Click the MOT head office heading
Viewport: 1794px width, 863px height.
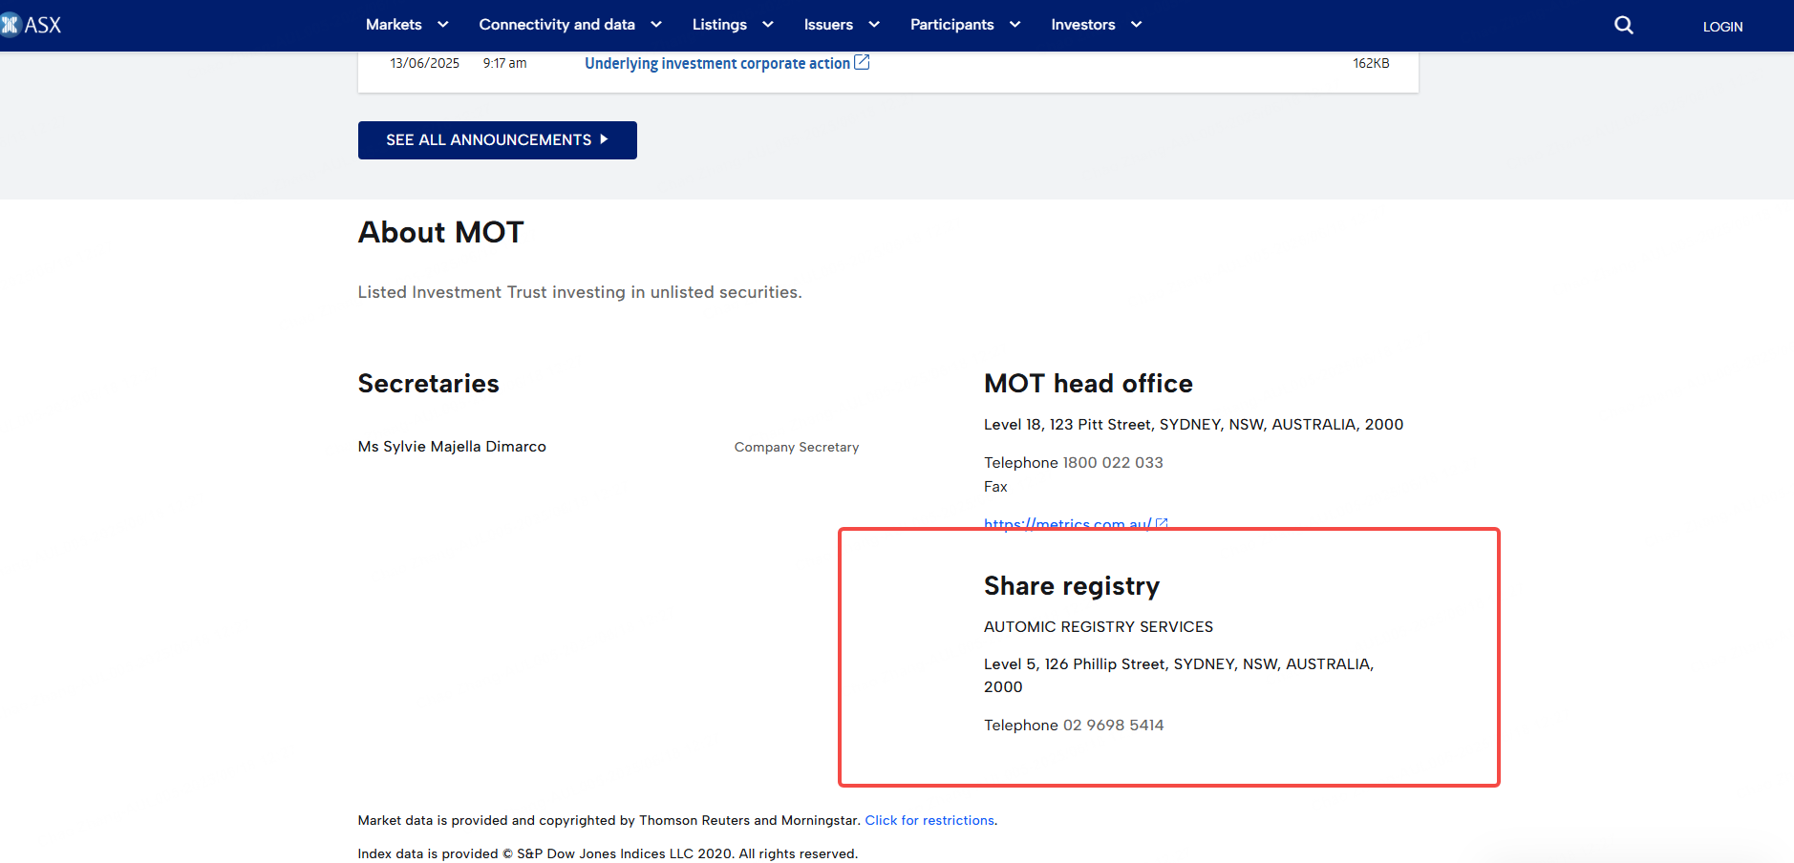click(1088, 383)
